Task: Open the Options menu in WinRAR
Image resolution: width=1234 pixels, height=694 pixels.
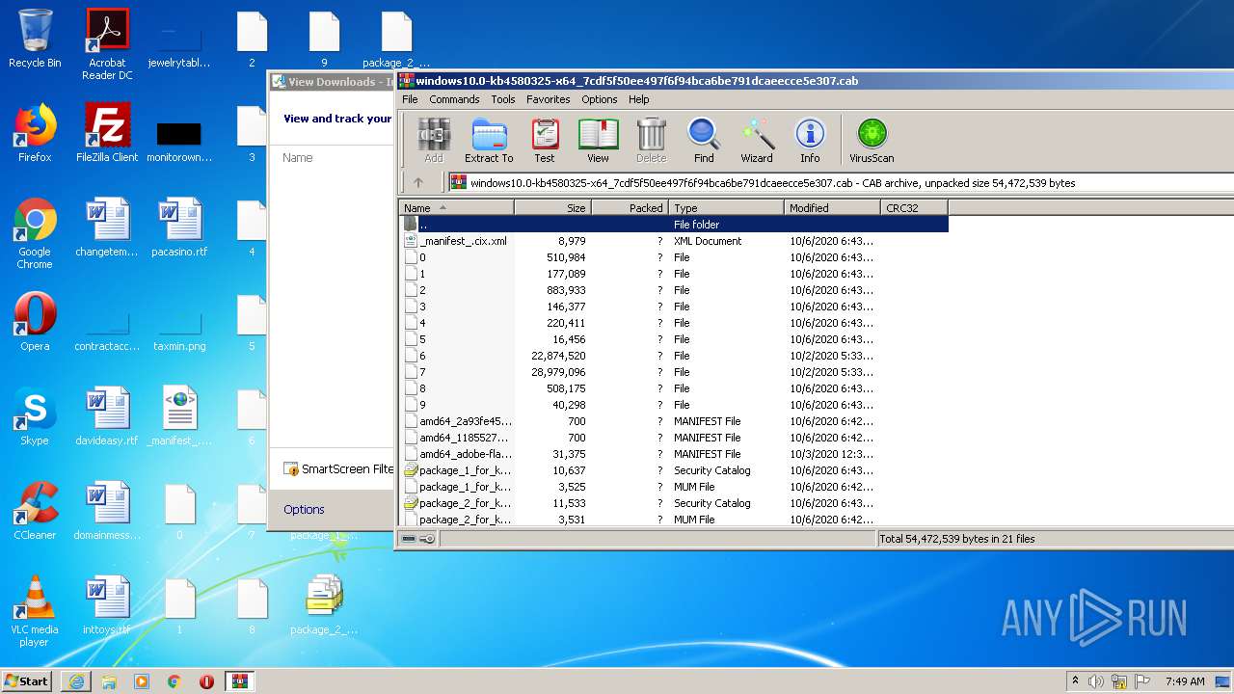Action: 599,99
